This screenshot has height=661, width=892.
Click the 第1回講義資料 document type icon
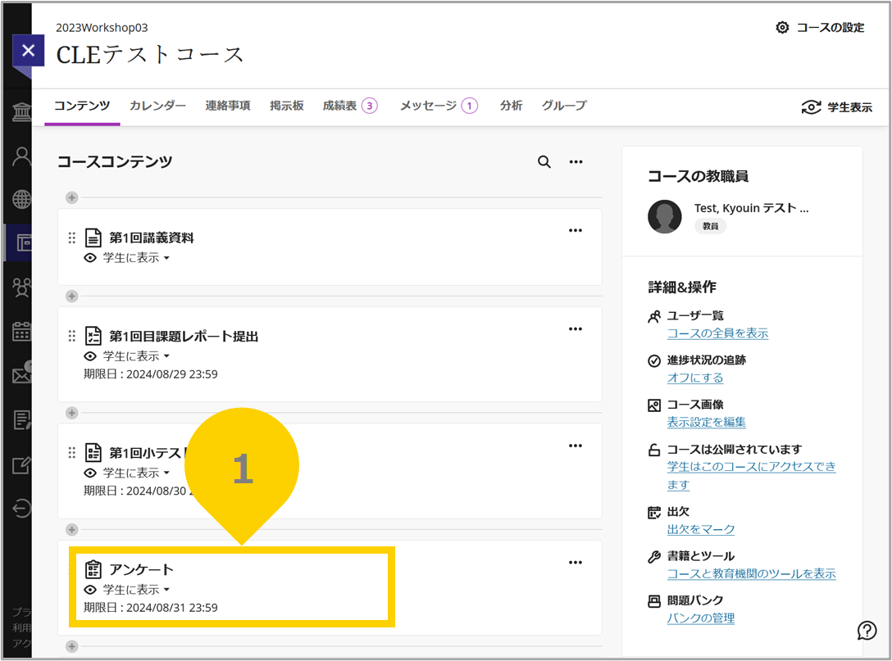93,238
